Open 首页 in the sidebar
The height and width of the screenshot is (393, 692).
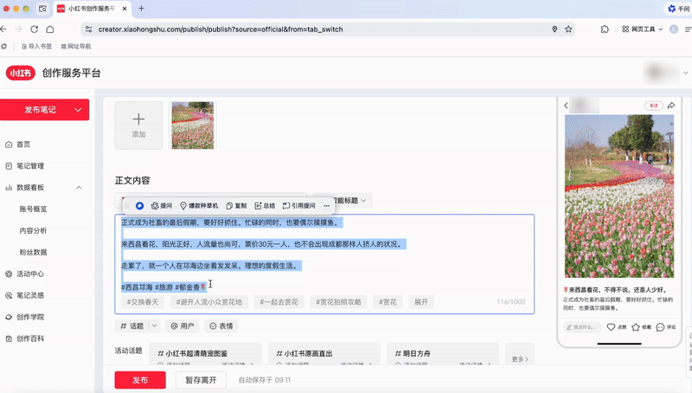click(x=23, y=145)
